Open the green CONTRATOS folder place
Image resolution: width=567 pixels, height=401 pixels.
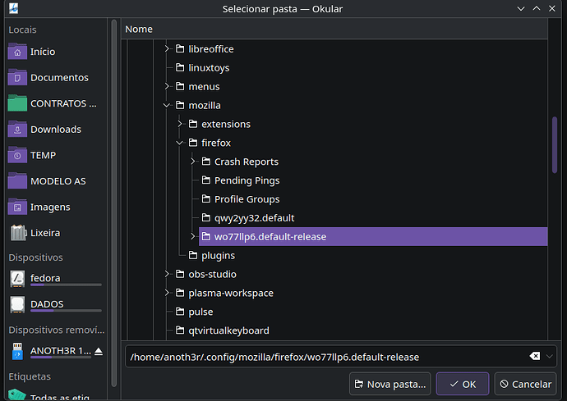click(56, 103)
